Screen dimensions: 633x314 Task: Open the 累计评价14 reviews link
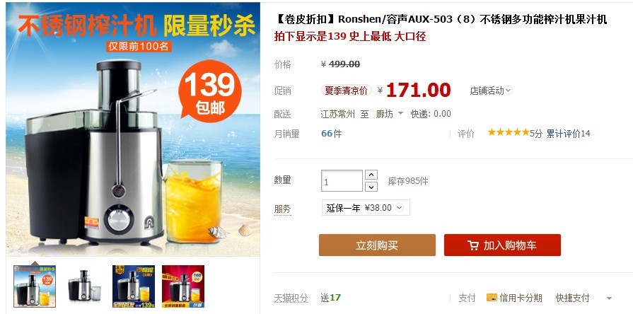tap(568, 134)
